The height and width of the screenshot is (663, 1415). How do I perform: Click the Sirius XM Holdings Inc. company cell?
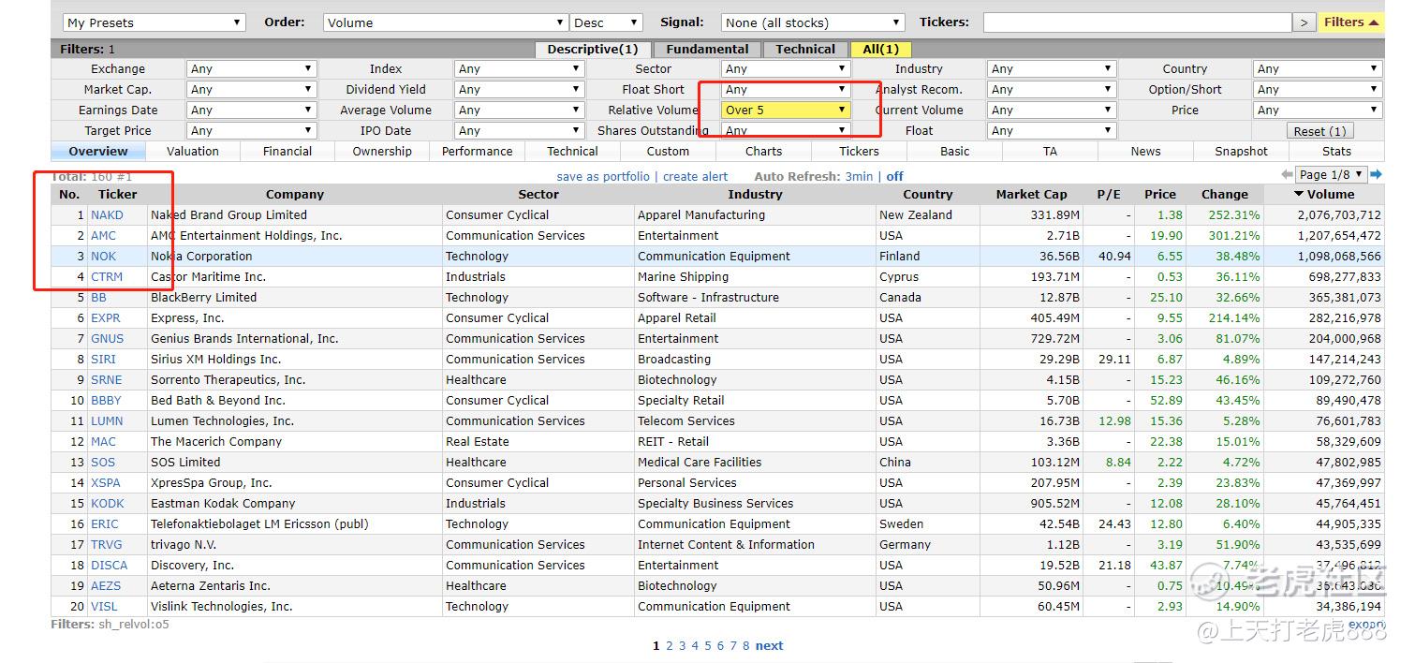(295, 359)
